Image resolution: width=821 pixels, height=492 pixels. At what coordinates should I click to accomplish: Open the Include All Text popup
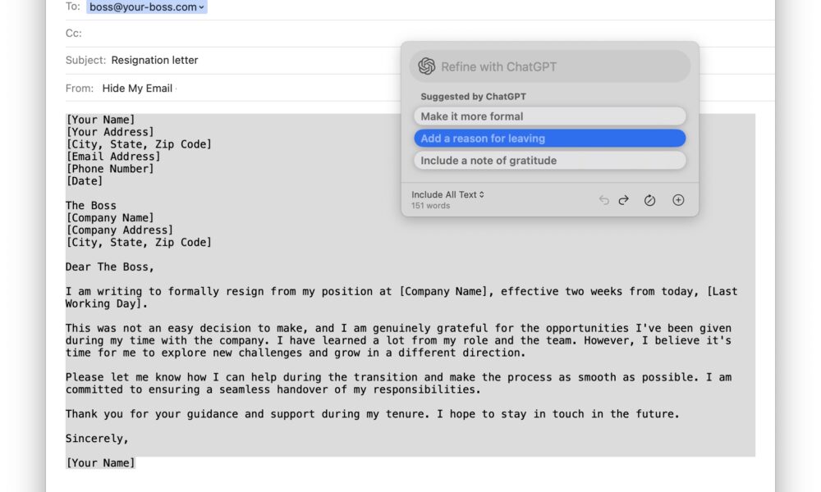click(447, 194)
